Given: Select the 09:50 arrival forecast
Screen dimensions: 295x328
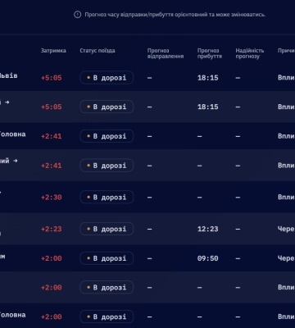Looking at the screenshot, I should coord(208,258).
